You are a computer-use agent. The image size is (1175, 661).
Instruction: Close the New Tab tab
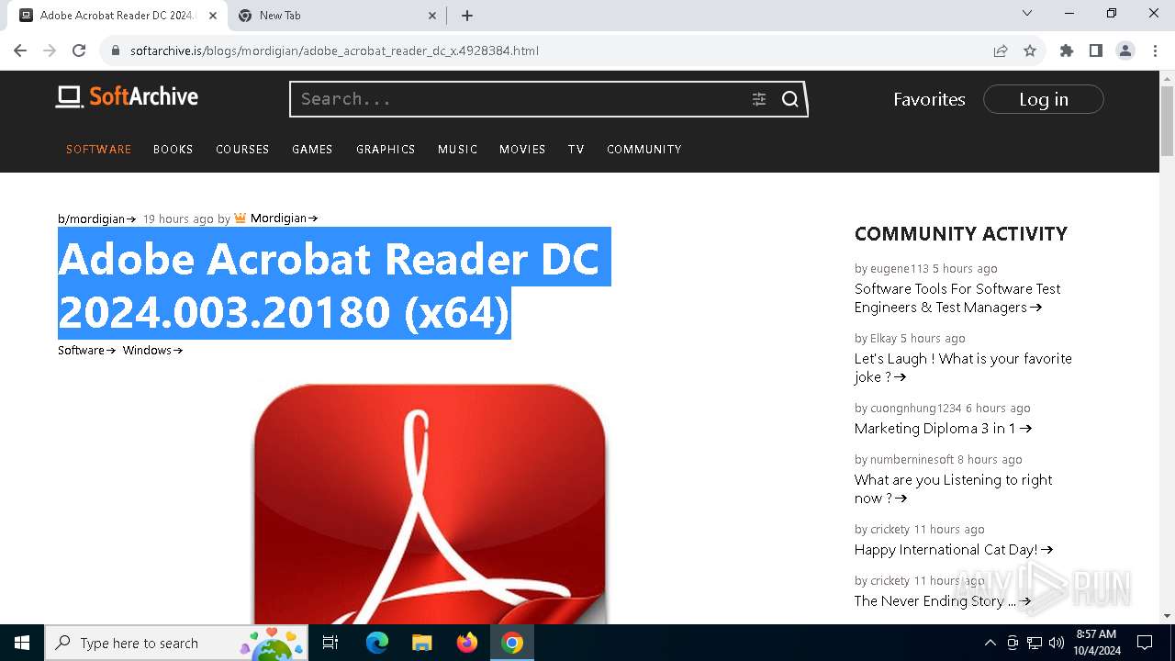click(x=433, y=16)
